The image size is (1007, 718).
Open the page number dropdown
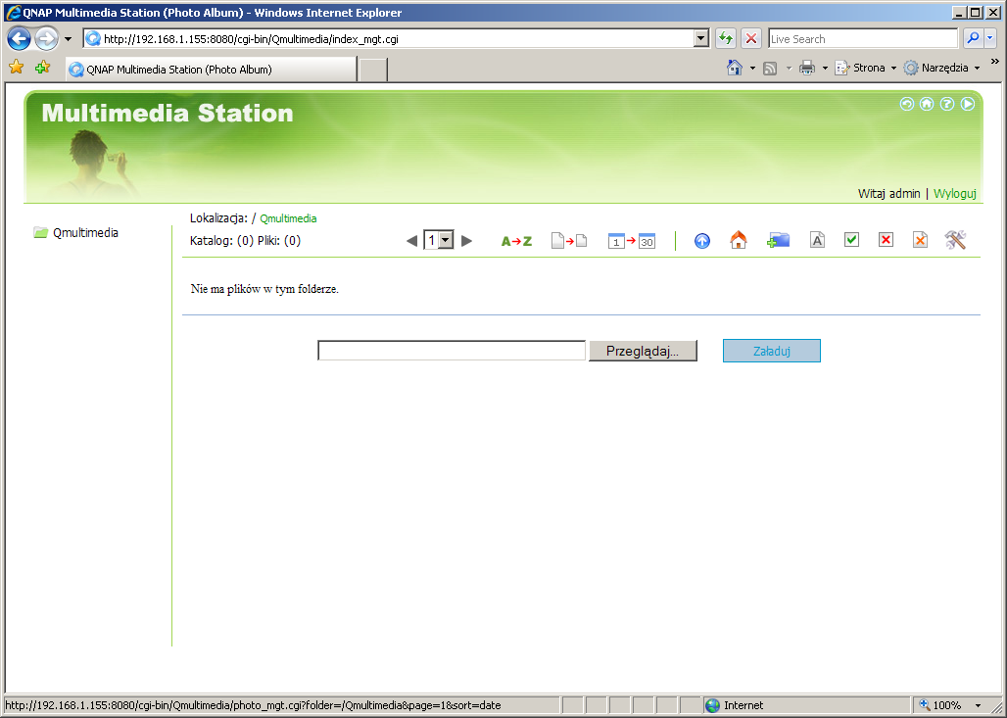coord(446,240)
